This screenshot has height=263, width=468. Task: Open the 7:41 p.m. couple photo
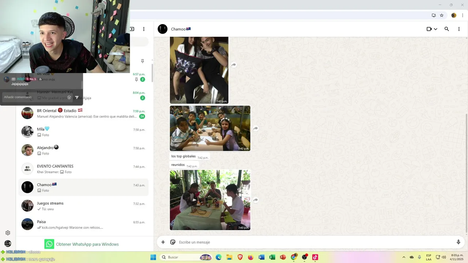(199, 70)
